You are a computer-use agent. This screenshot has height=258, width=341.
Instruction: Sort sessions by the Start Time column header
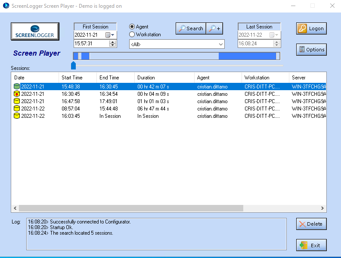pyautogui.click(x=72, y=78)
